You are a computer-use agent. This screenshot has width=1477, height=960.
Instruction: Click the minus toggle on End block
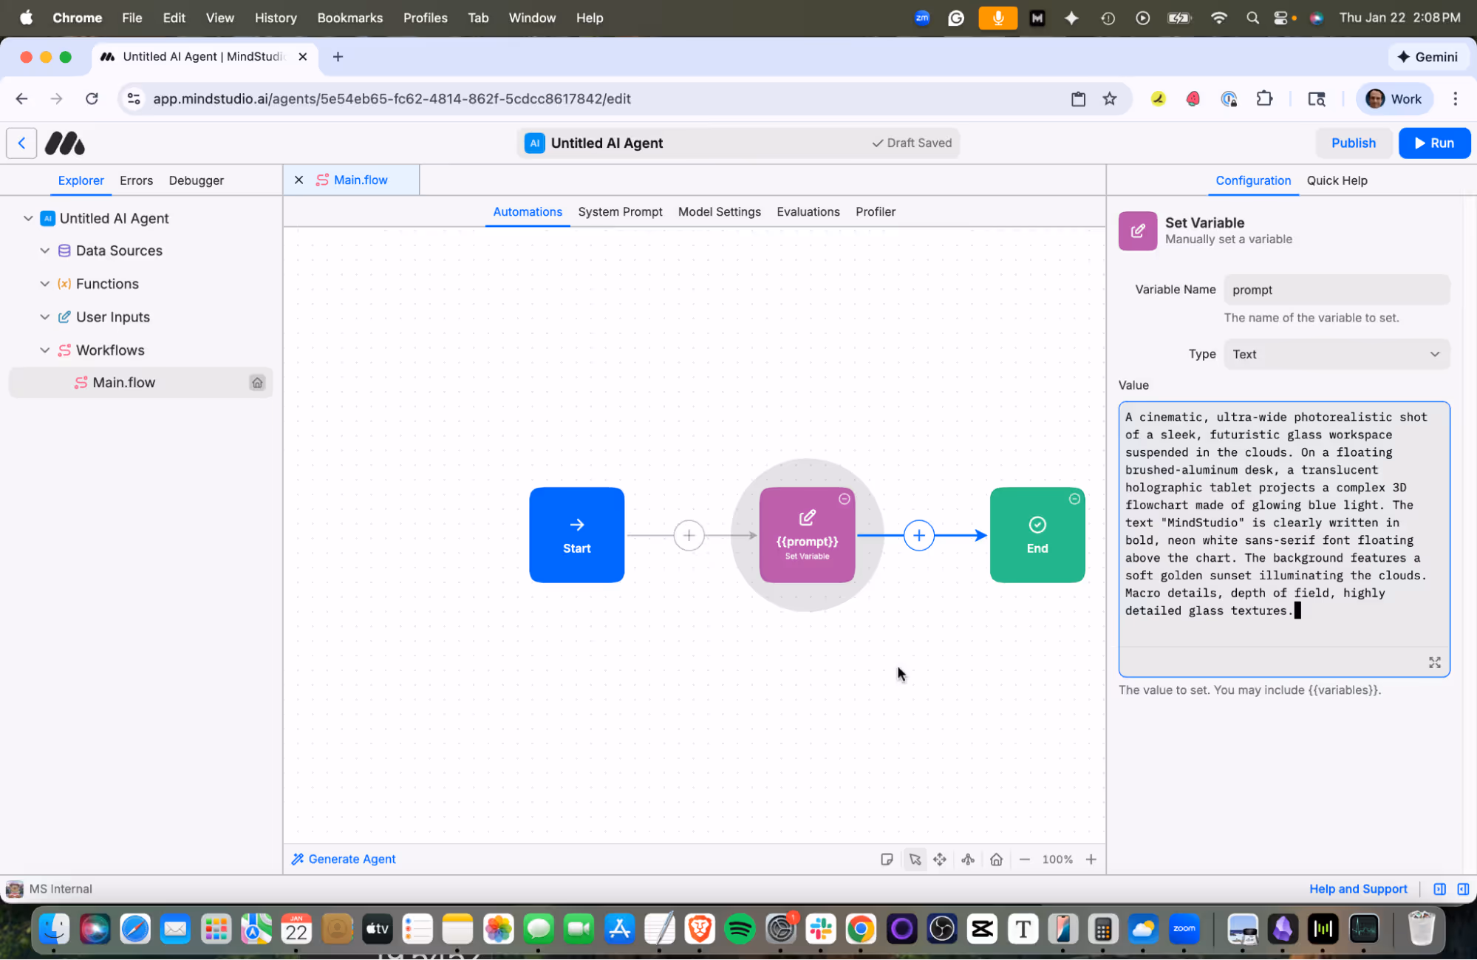1074,499
